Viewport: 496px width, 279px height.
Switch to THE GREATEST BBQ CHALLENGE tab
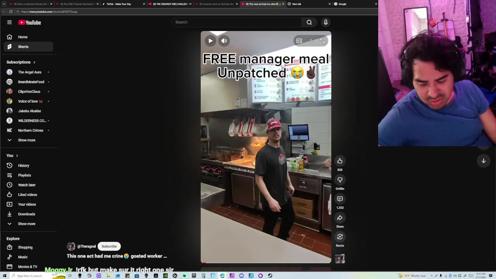(169, 4)
